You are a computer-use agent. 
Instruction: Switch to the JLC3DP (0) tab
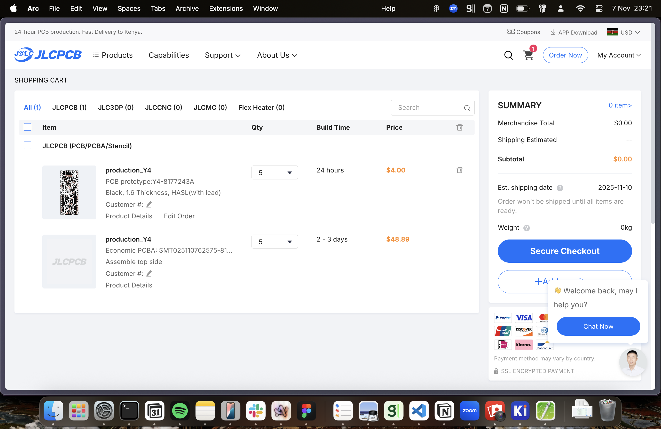pos(116,107)
